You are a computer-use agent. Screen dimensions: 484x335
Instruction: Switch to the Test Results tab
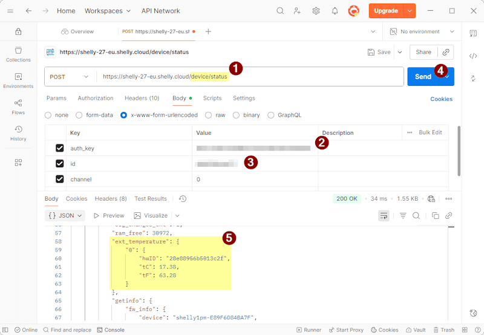[x=150, y=198]
